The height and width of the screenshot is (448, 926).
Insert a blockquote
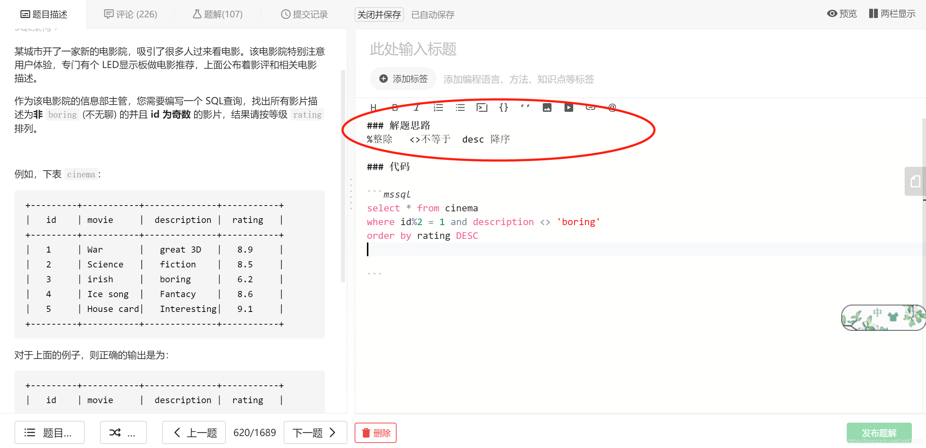click(x=525, y=107)
